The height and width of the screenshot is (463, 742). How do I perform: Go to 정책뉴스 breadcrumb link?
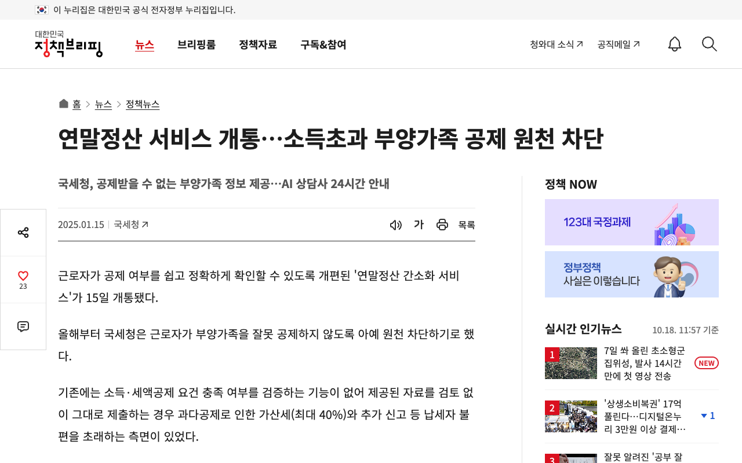pos(143,104)
